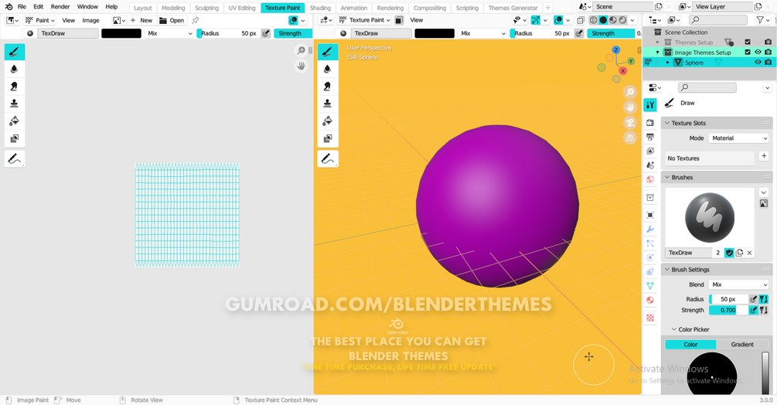Image resolution: width=777 pixels, height=405 pixels.
Task: Open Paint mode dropdown in image editor
Action: [x=40, y=20]
